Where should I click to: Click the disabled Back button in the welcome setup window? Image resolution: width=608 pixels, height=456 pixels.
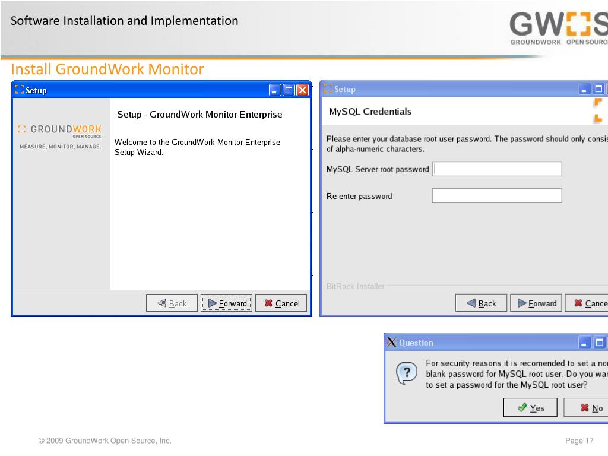coord(172,303)
